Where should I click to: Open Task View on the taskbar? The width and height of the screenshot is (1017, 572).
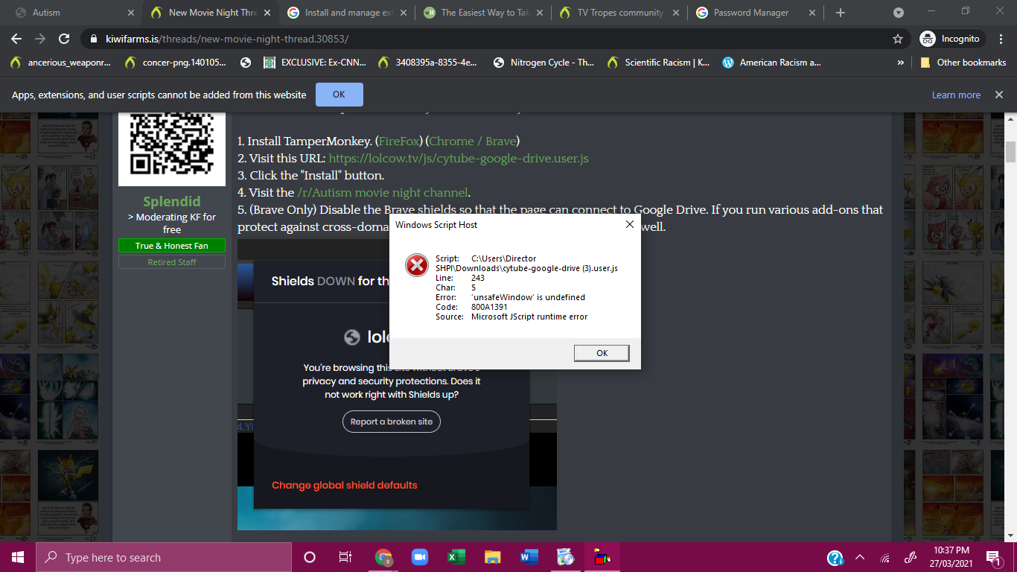tap(345, 557)
